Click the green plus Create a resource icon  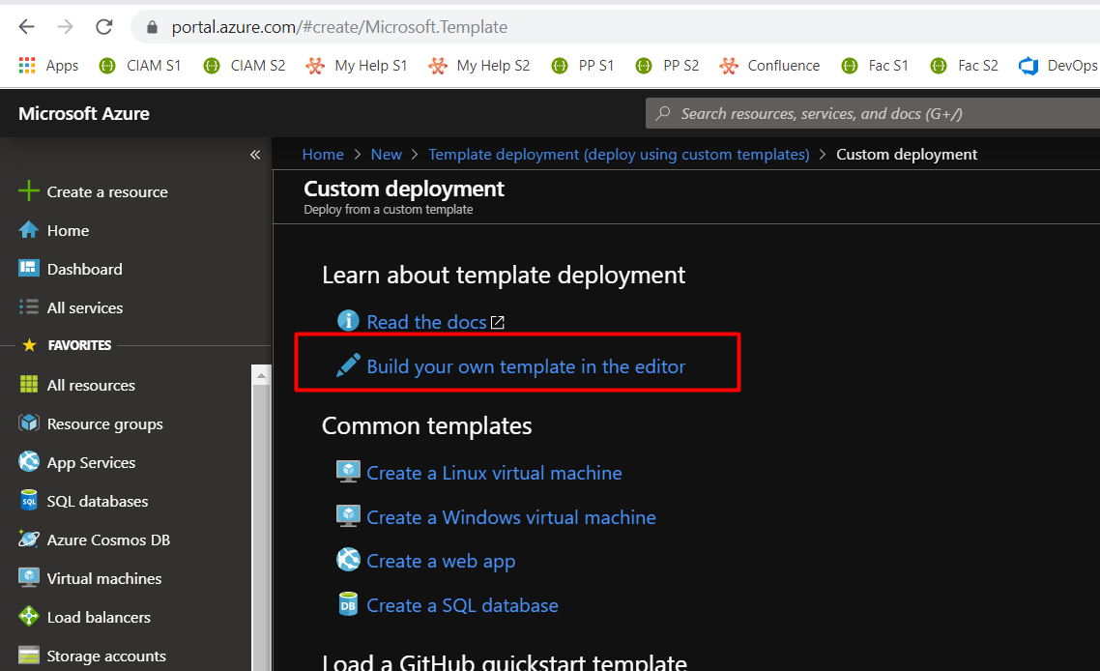pyautogui.click(x=29, y=190)
